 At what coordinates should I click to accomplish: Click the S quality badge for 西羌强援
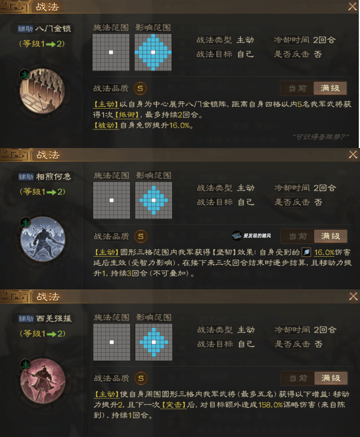click(x=141, y=378)
